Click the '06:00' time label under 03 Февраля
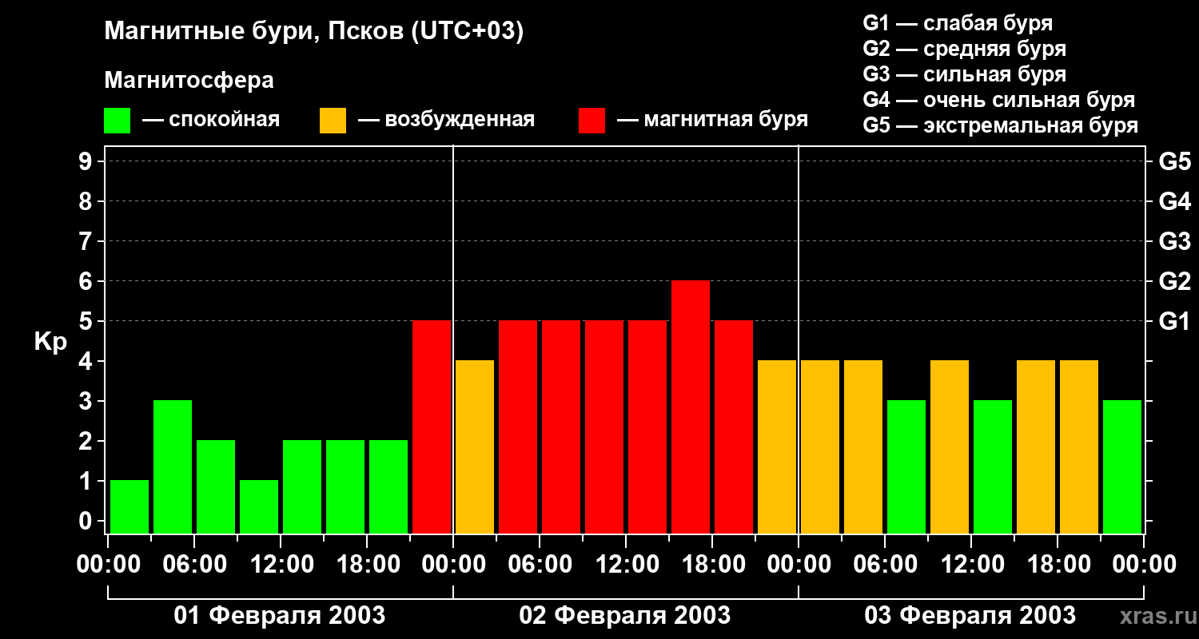This screenshot has width=1199, height=639. click(885, 566)
